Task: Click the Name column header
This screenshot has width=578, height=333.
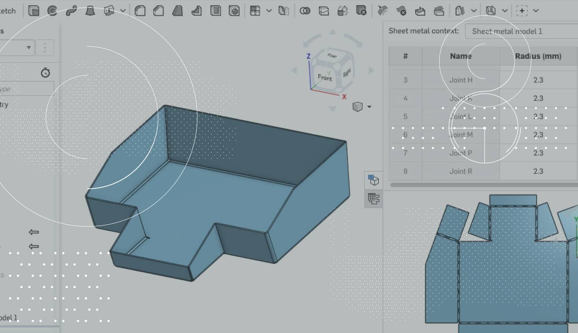Action: (460, 56)
